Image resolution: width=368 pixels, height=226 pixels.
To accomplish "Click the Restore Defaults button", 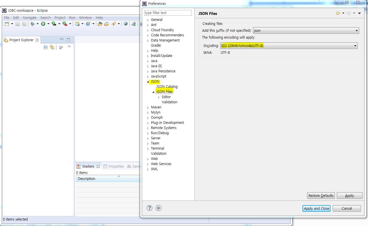I will pyautogui.click(x=321, y=196).
